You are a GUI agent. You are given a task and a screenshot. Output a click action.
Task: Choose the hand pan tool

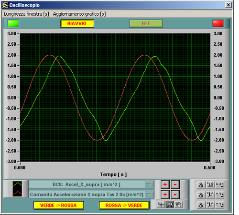point(179,205)
